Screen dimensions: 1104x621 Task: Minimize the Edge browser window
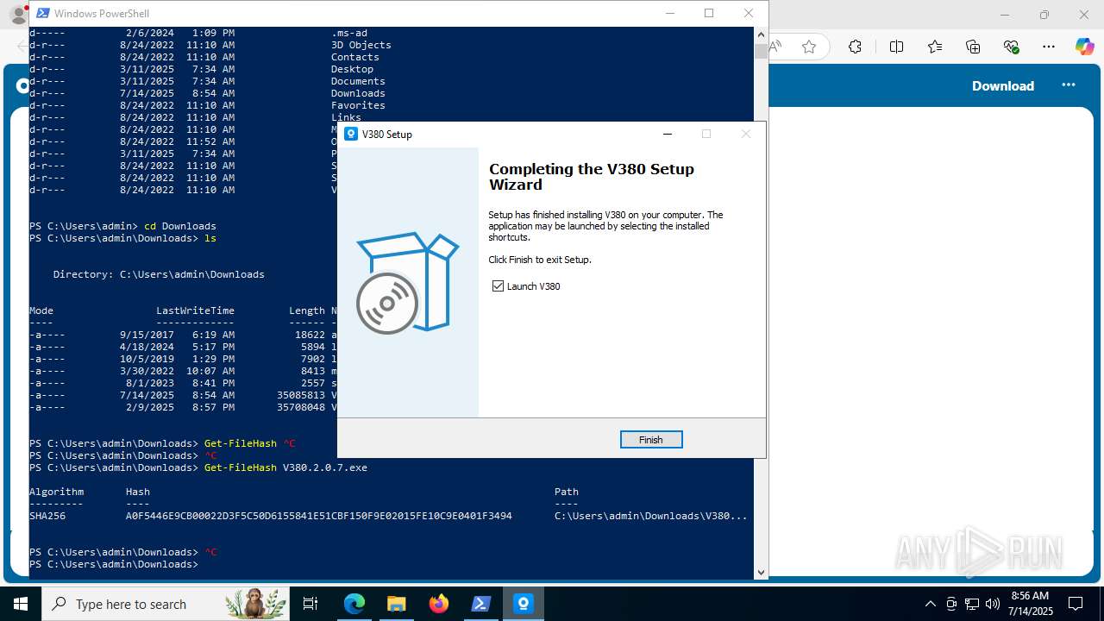pos(1005,15)
